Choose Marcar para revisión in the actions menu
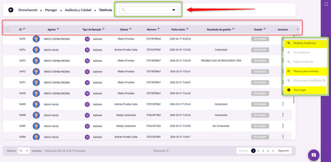331x162 pixels. point(306,71)
